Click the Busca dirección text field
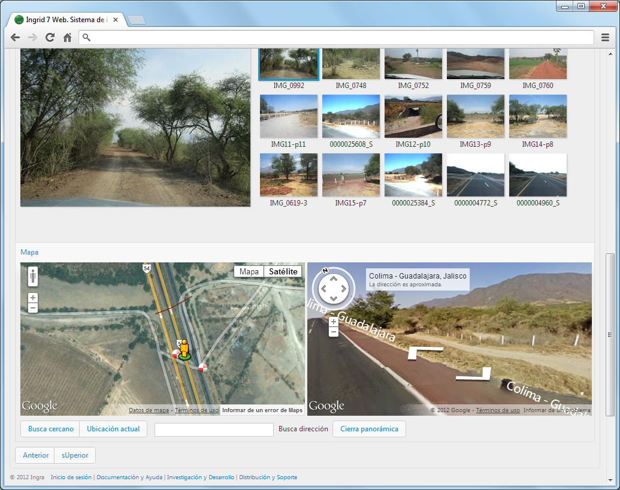 tap(214, 429)
